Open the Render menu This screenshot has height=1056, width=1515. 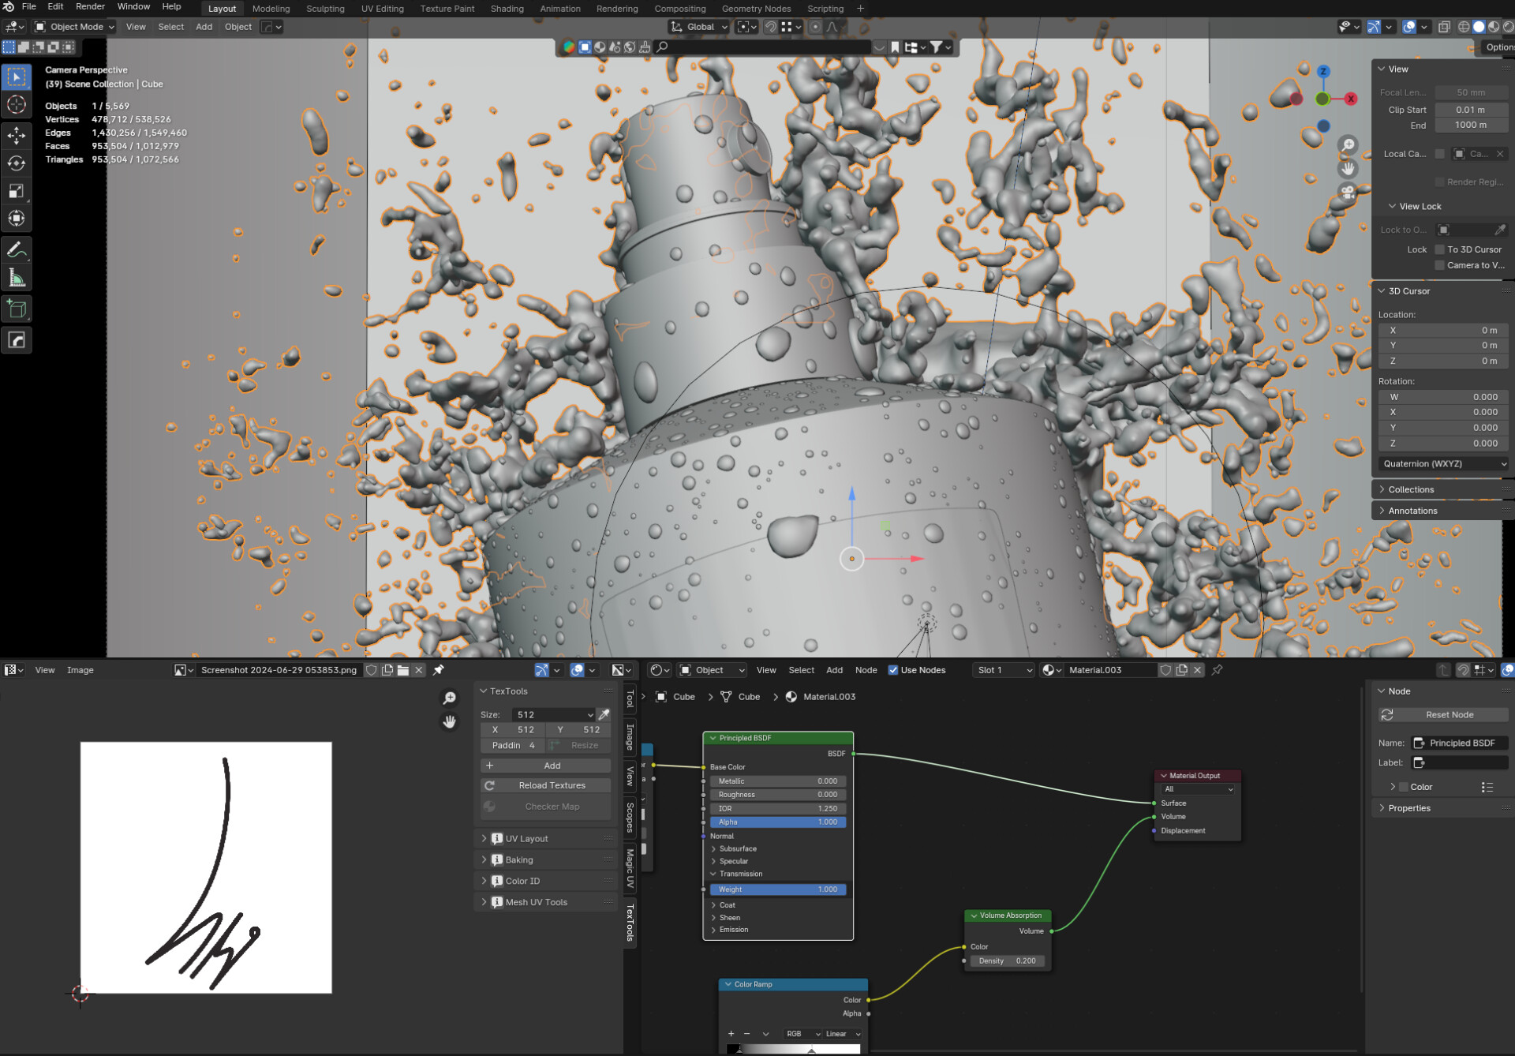tap(90, 6)
